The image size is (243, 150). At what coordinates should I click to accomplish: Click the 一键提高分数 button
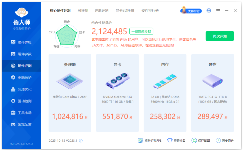pyautogui.click(x=141, y=31)
